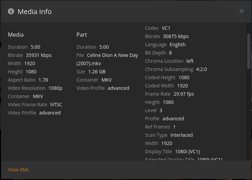The width and height of the screenshot is (252, 180).
Task: Click the Display Title 1080i (VC1) value
Action: [187, 152]
